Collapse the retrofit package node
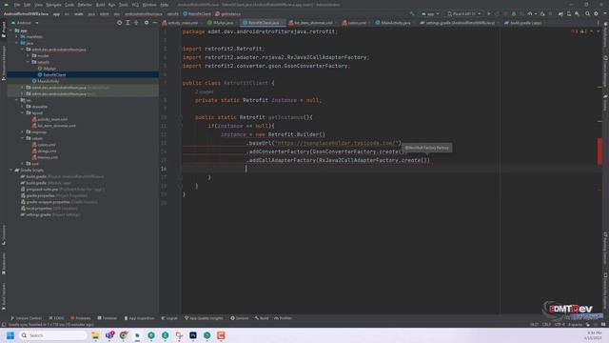 click(28, 62)
